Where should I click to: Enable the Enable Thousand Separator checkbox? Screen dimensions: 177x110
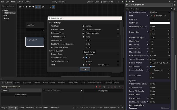86,44
